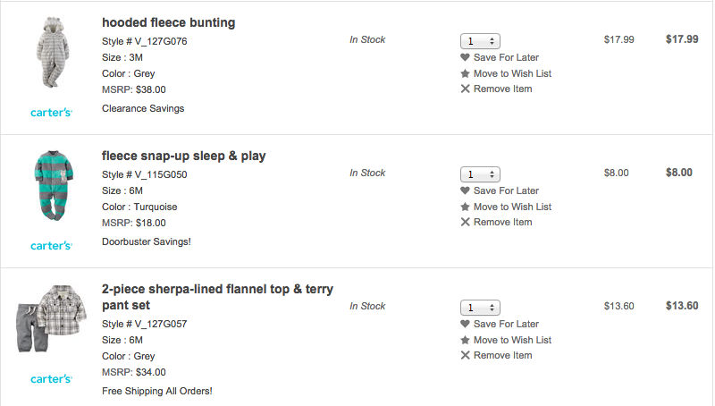The height and width of the screenshot is (406, 715).
Task: Click star icon for 2-piece flannel set
Action: click(465, 340)
